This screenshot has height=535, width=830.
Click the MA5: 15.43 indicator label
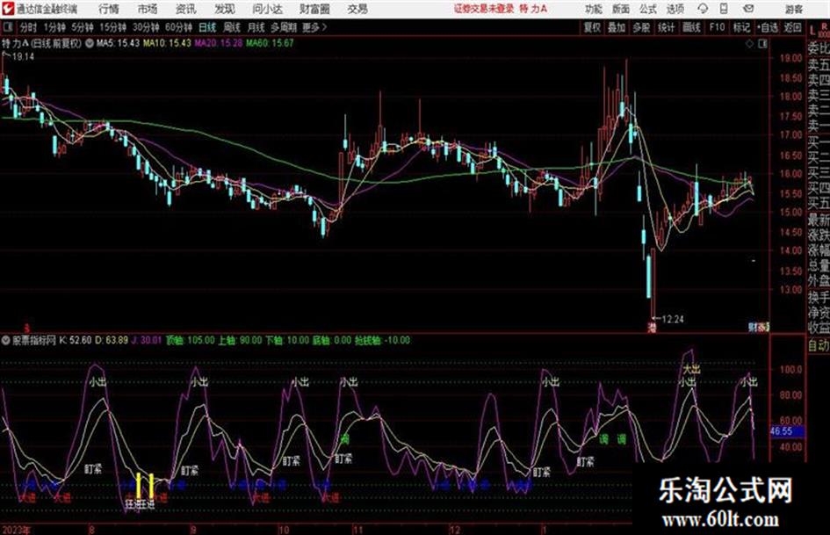(x=118, y=43)
